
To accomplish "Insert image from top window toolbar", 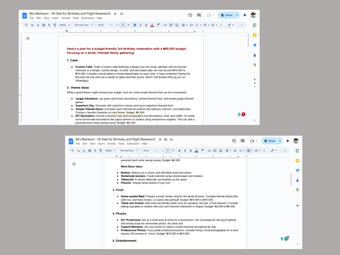I will tap(177, 25).
